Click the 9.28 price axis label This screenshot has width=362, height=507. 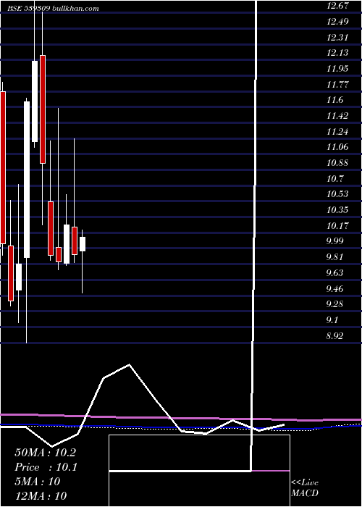334,304
